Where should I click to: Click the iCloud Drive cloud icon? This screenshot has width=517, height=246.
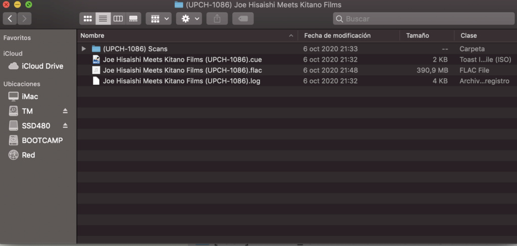point(14,66)
